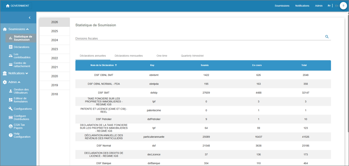Click the dashboard icon for Editeur de formulaires
The image size is (349, 166).
[x=11, y=100]
